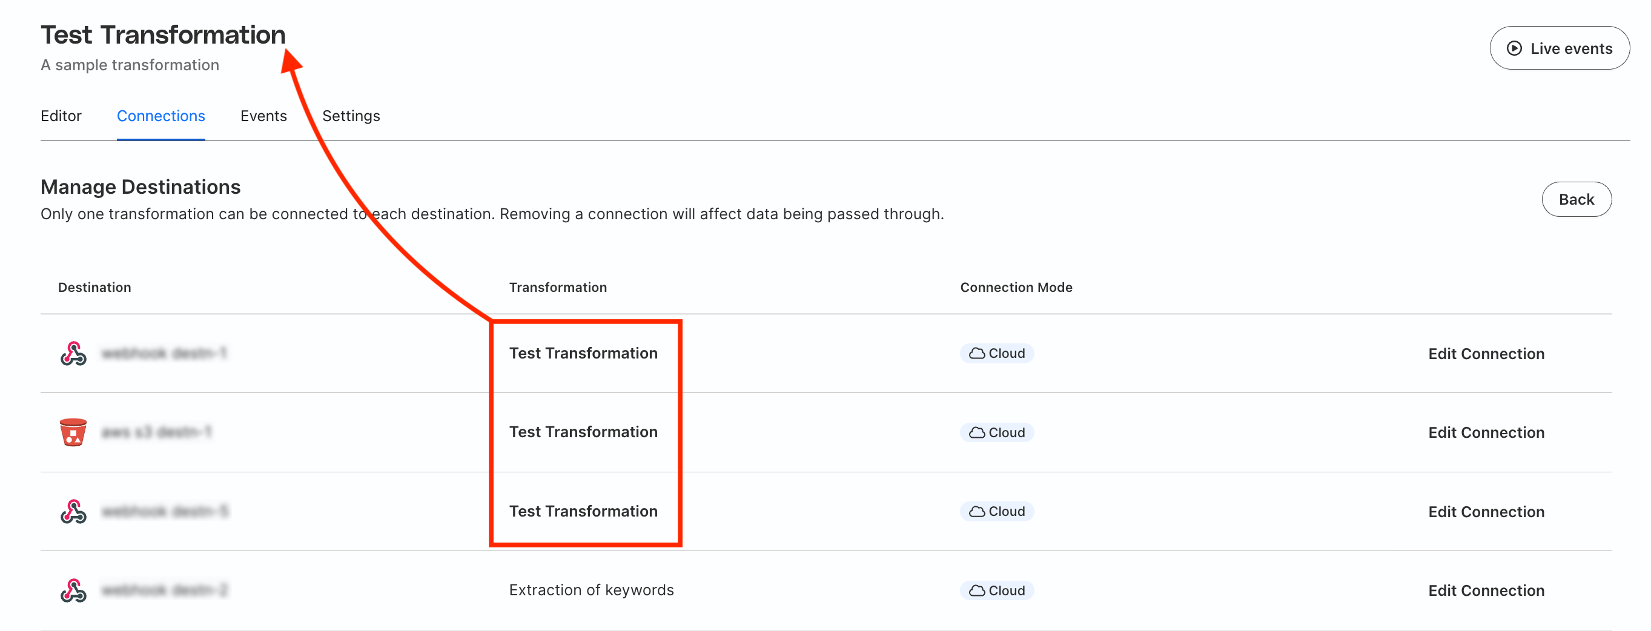Image resolution: width=1651 pixels, height=631 pixels.
Task: Click the webhook icon in the first destination row
Action: point(73,354)
